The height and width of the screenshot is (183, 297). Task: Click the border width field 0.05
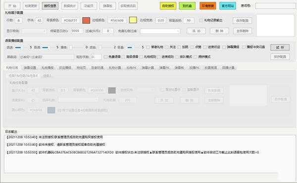click(x=161, y=20)
